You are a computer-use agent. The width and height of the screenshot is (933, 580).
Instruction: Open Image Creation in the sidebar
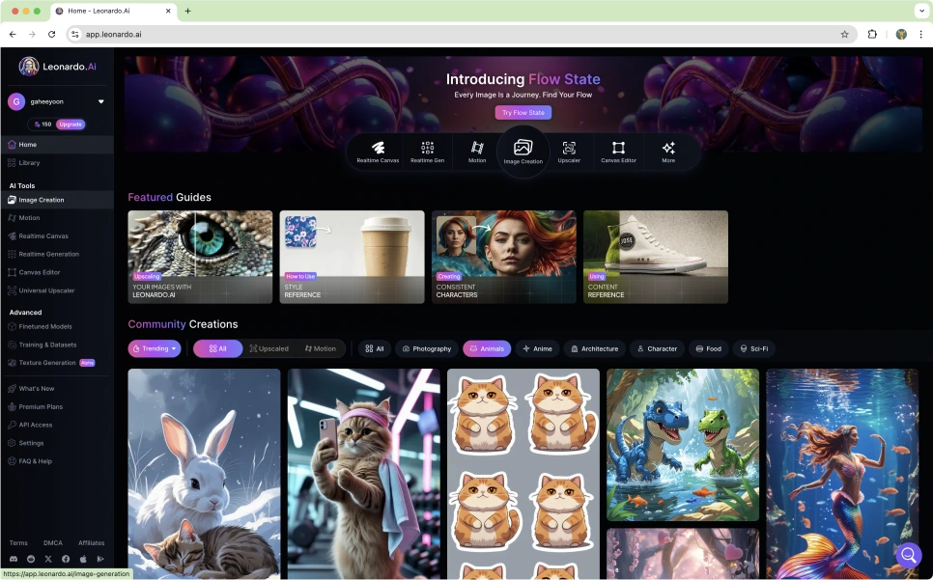tap(57, 200)
